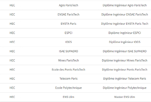Viewport: 151px width, 102px height.
Task: Click Diplôme Ingénieur ESPCI text
Action: (125, 33)
